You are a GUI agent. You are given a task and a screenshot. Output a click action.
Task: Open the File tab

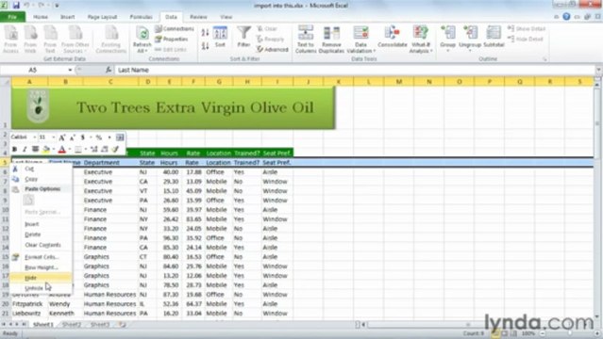click(x=12, y=17)
